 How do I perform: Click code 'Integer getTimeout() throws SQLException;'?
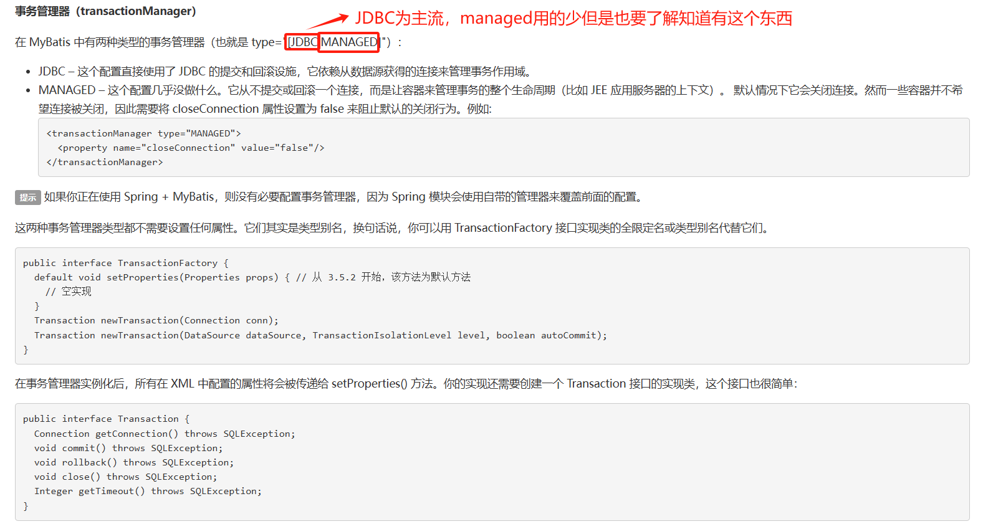pos(148,491)
